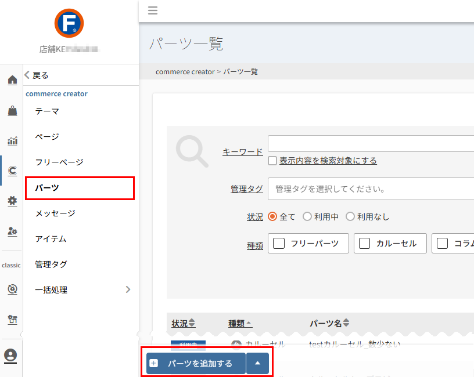This screenshot has height=377, width=474.
Task: Expand the パーツを追加する dropdown arrow
Action: 258,363
